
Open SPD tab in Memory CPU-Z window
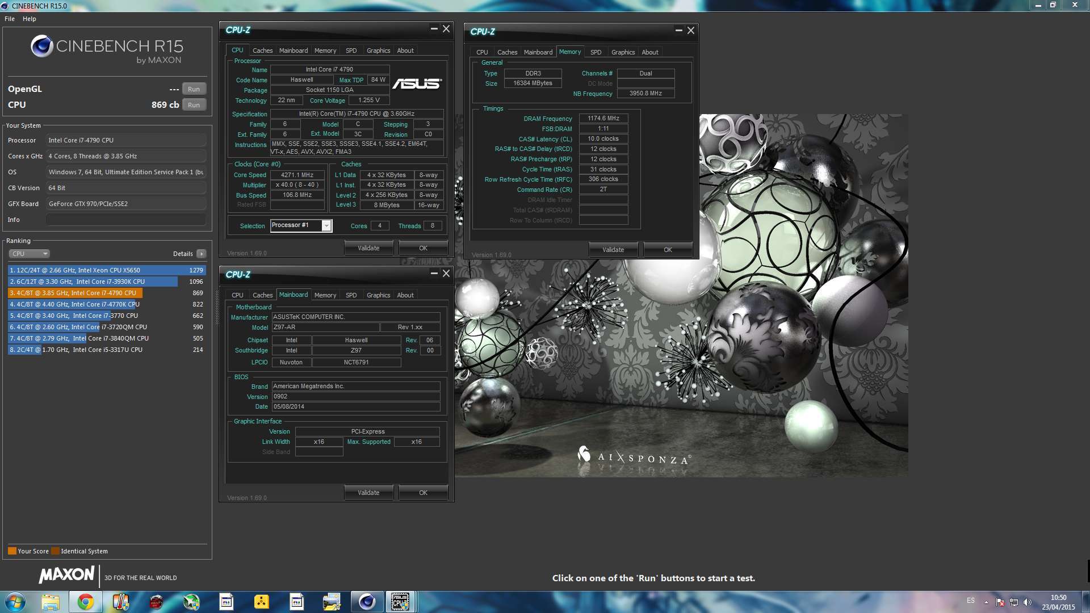pyautogui.click(x=596, y=52)
